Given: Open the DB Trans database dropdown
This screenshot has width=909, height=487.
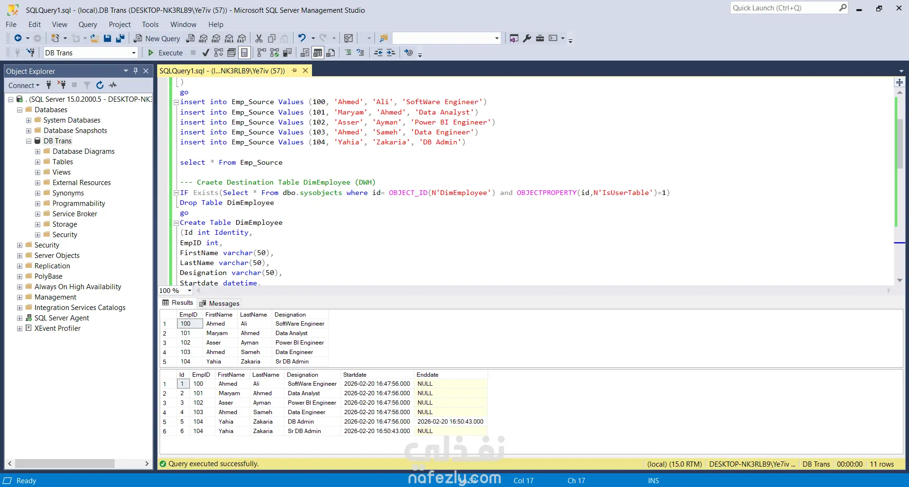Looking at the screenshot, I should click(134, 53).
